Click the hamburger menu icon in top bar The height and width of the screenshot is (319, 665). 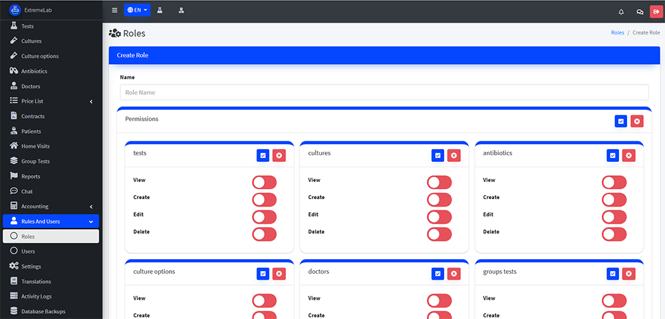[114, 11]
